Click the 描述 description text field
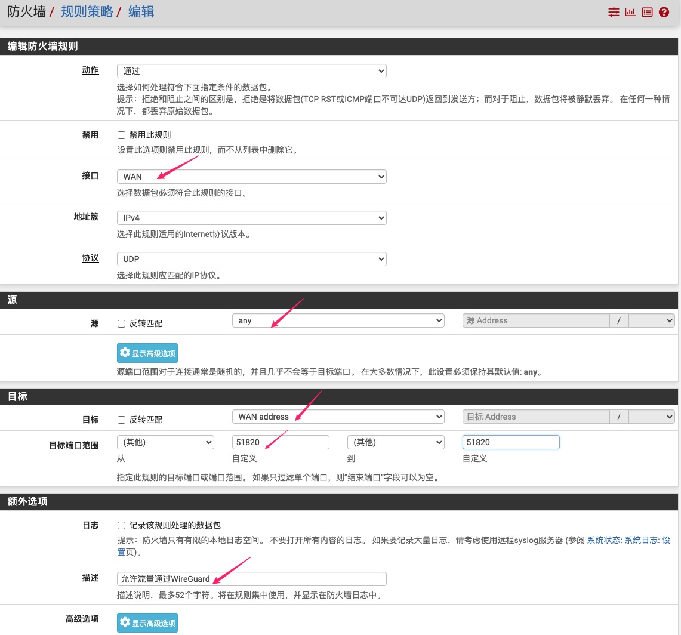 (x=251, y=579)
